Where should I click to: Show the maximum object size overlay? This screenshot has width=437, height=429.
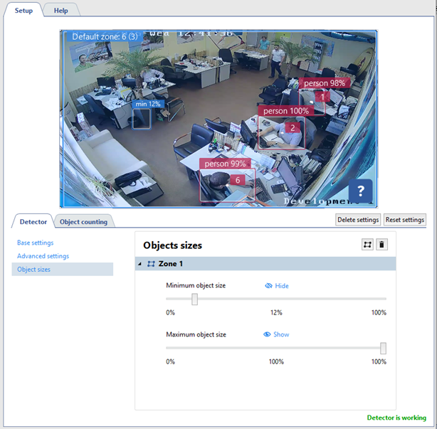tap(276, 334)
